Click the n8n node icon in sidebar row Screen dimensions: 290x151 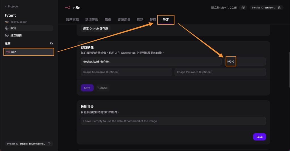click(x=8, y=52)
